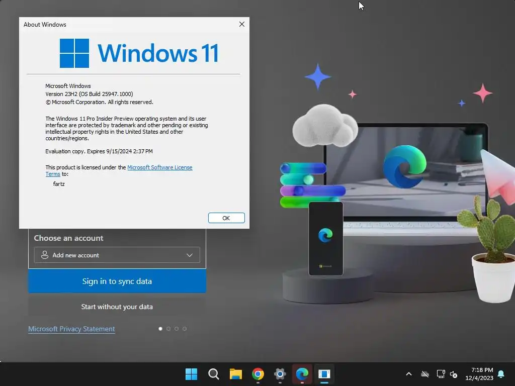This screenshot has width=515, height=386.
Task: Open Microsoft Privacy Statement link
Action: (x=71, y=329)
